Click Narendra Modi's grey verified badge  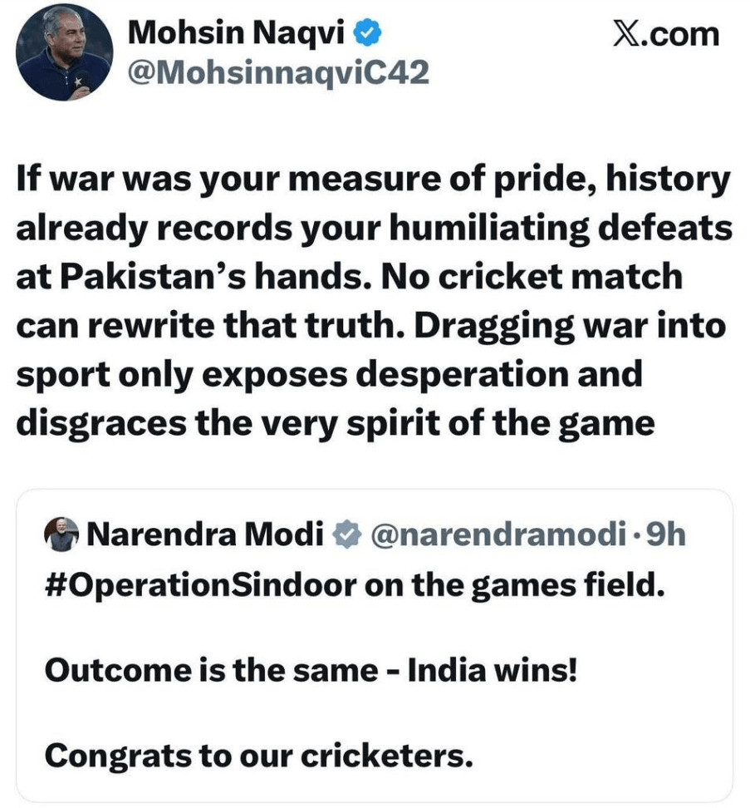pyautogui.click(x=345, y=535)
